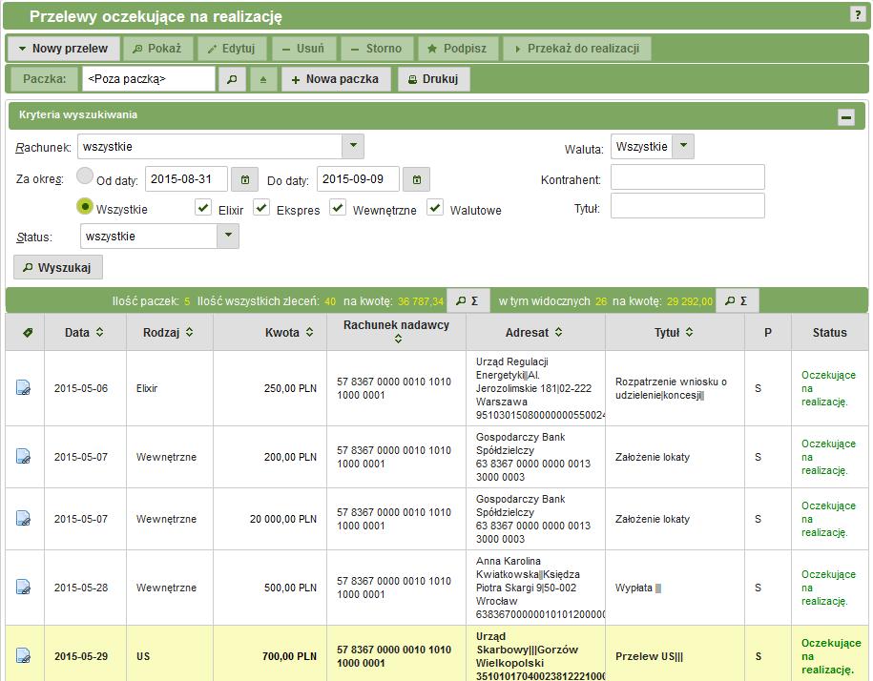Sort by Kwota column arrows
Viewport: 873px width, 681px height.
coord(309,332)
